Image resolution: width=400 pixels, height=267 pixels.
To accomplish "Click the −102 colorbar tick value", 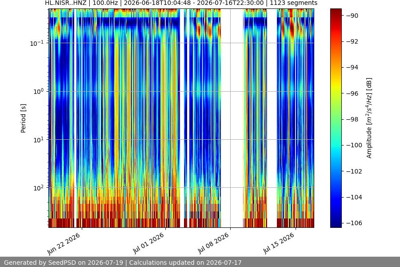I will pyautogui.click(x=354, y=171).
